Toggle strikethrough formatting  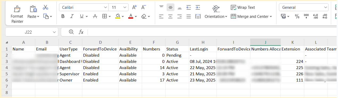pos(95,16)
